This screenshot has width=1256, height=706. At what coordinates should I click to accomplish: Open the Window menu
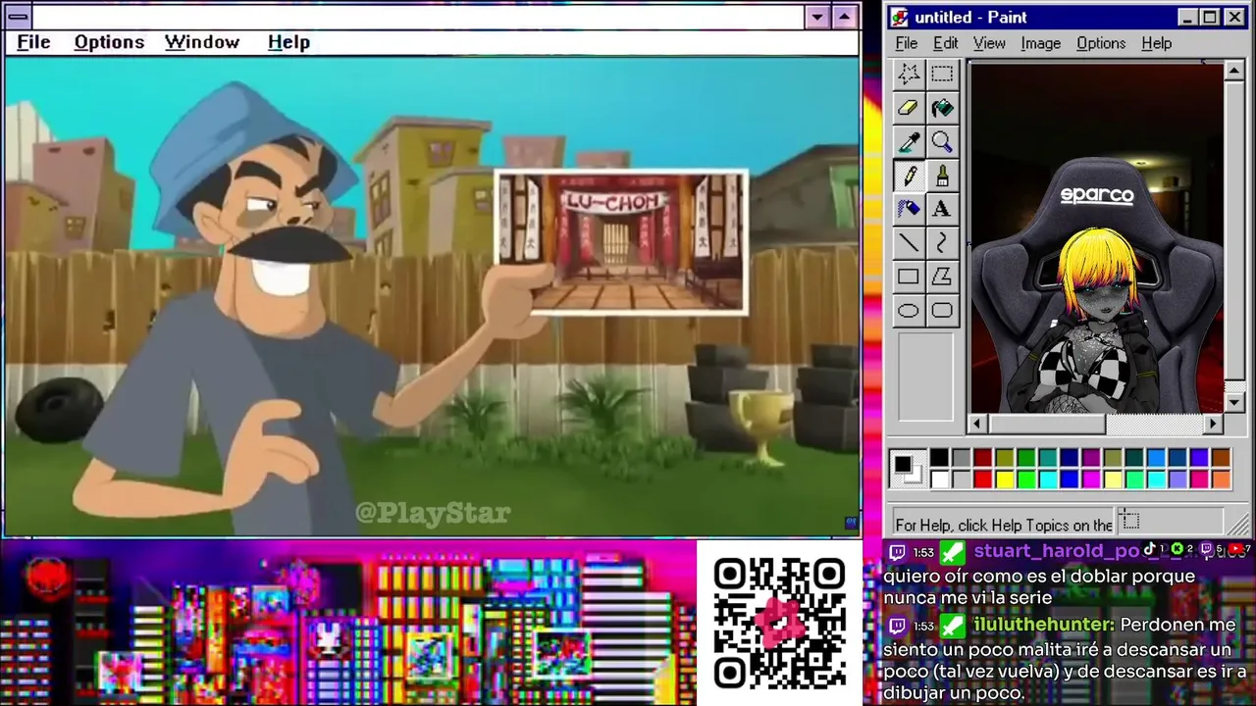click(202, 42)
